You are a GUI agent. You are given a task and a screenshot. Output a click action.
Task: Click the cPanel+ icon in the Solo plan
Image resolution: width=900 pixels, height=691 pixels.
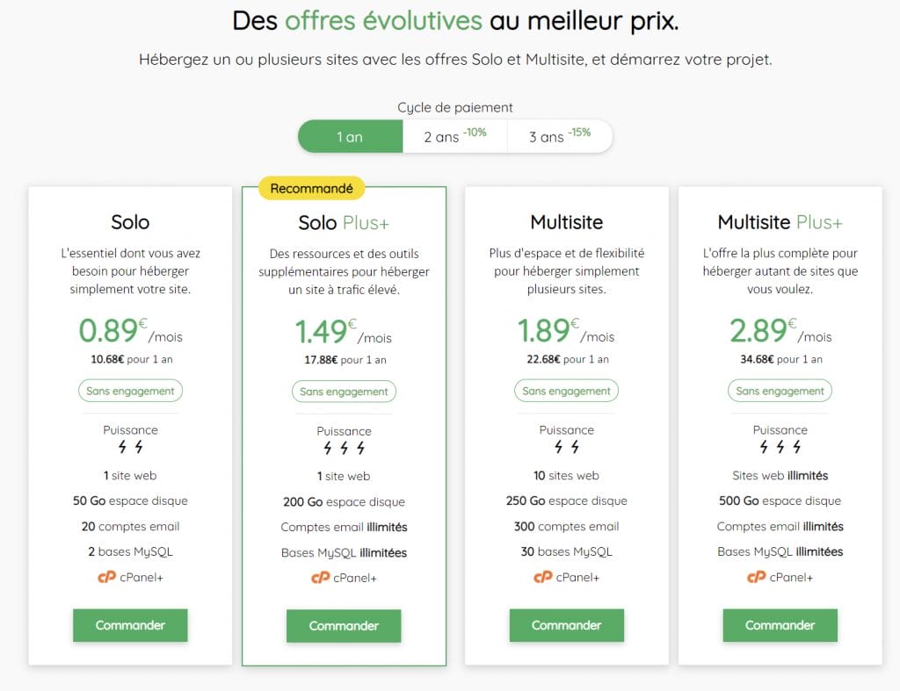tap(105, 578)
